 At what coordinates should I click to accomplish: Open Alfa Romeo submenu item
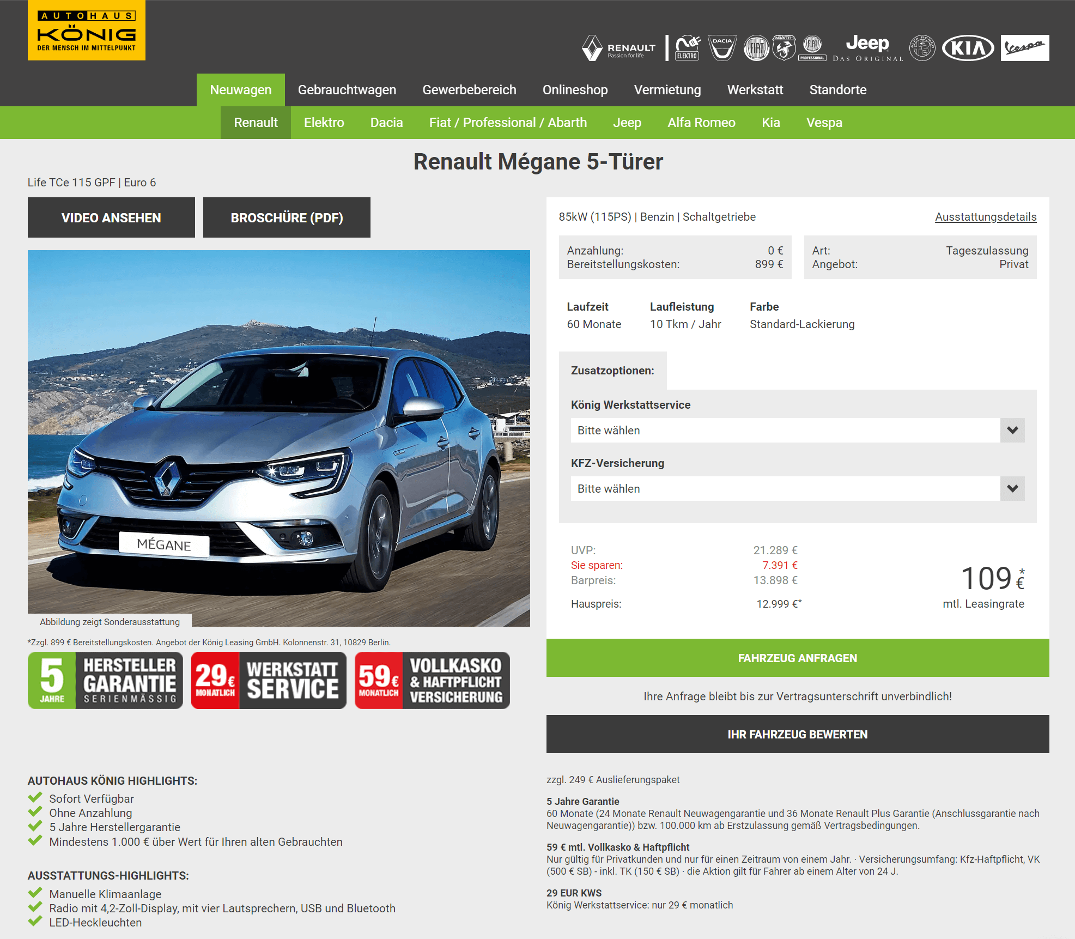tap(701, 123)
